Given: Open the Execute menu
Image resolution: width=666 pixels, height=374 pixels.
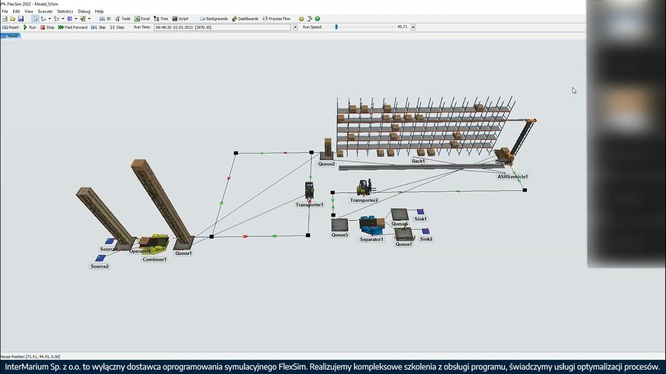Looking at the screenshot, I should click(x=45, y=11).
